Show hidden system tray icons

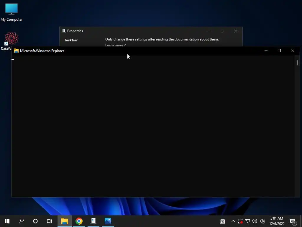click(x=233, y=221)
